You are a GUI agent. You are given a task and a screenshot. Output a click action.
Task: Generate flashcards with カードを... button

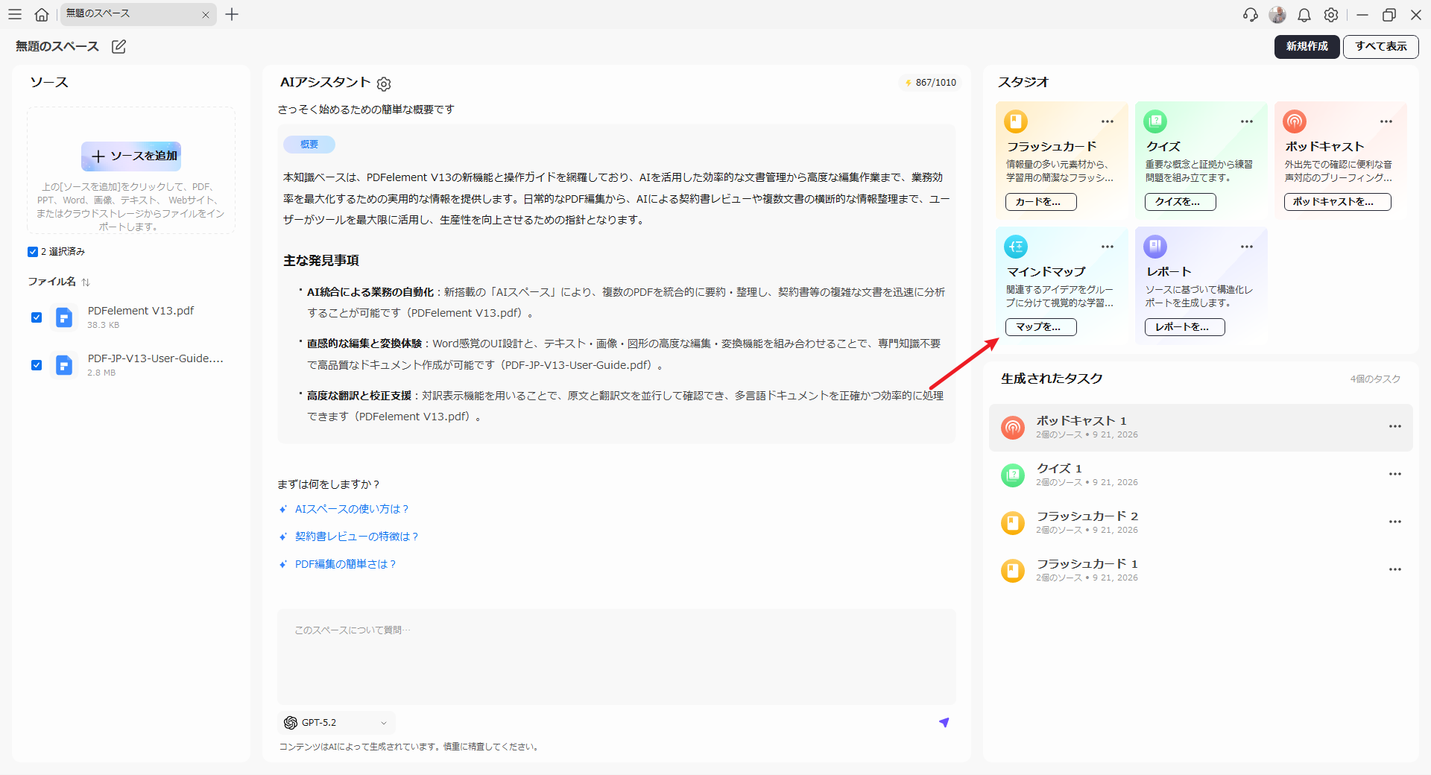[1040, 202]
